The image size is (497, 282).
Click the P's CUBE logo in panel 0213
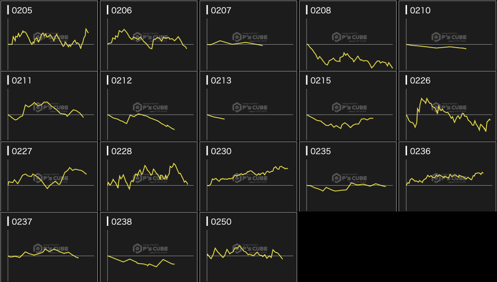point(250,107)
